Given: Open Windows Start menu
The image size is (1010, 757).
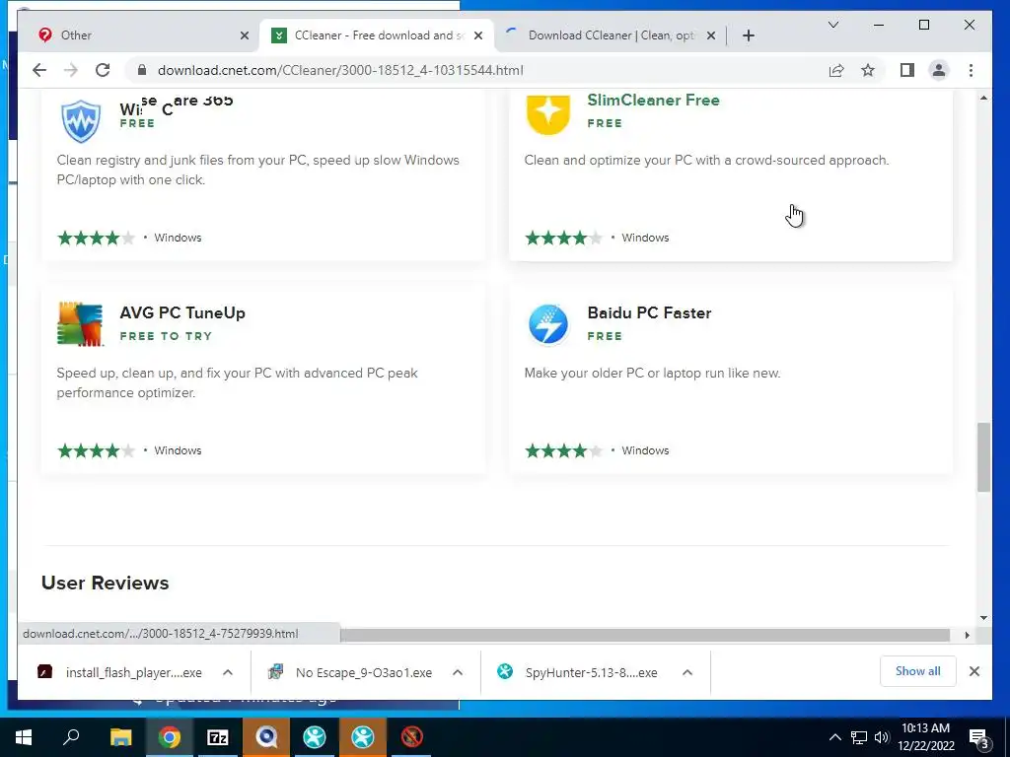Looking at the screenshot, I should point(24,737).
